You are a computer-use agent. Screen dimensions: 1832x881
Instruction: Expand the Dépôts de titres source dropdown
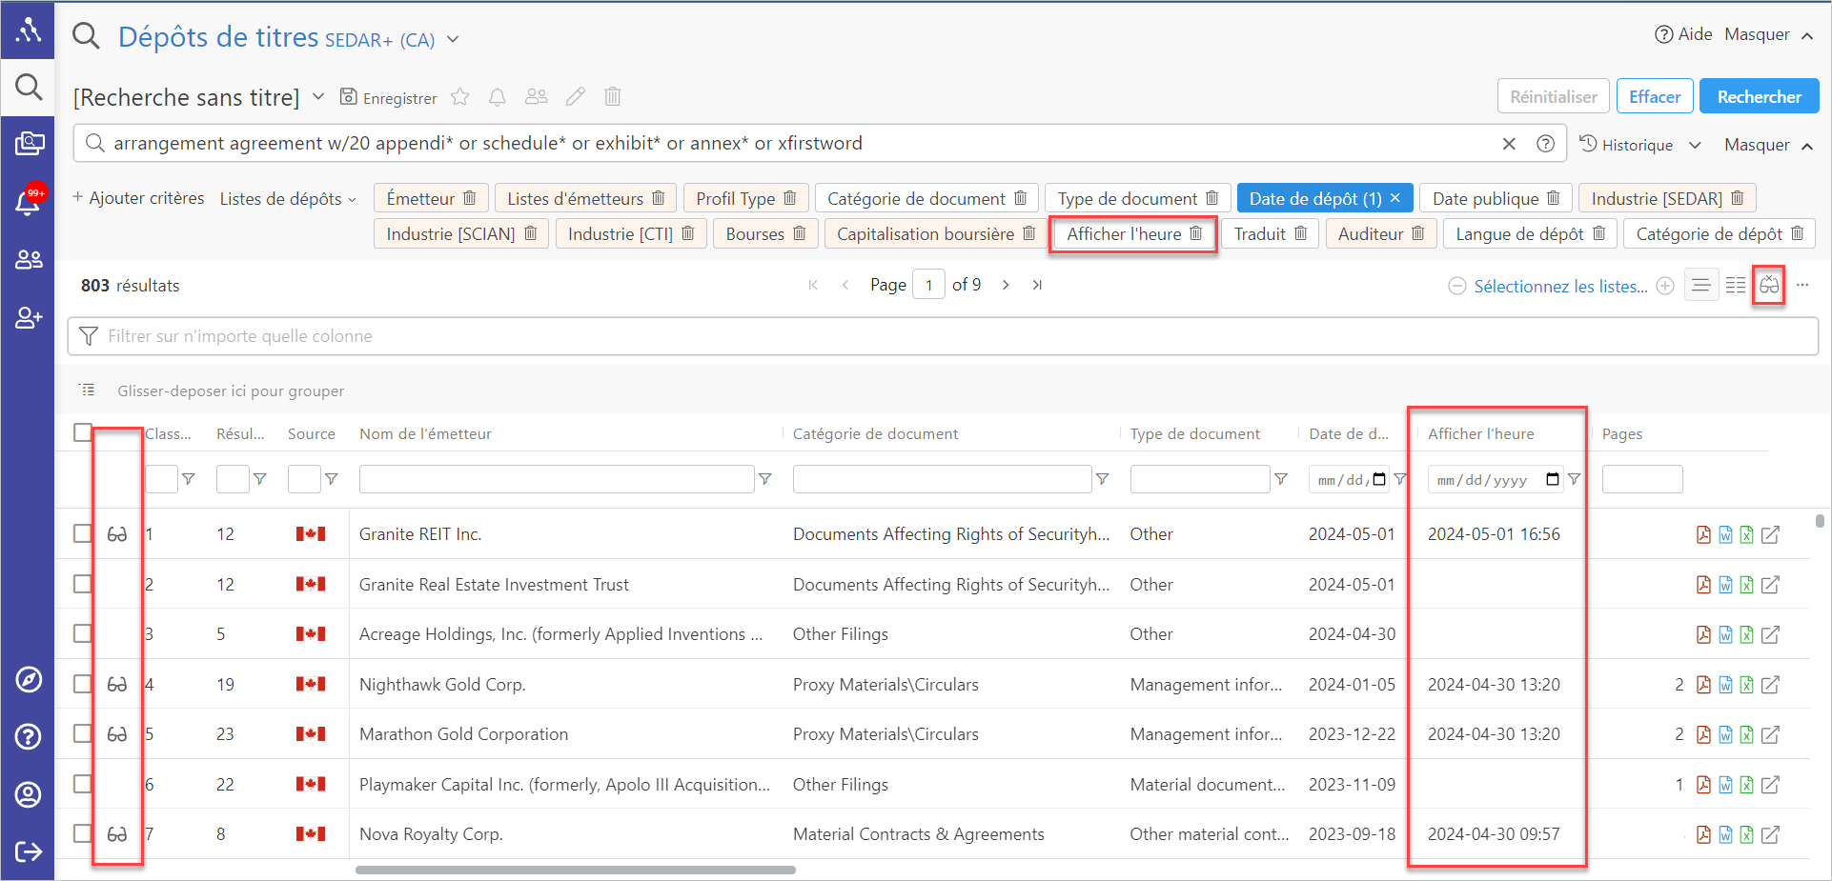coord(454,39)
